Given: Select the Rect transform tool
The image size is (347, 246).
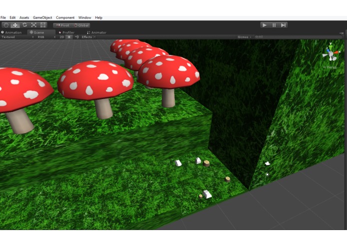Looking at the screenshot, I should [43, 25].
